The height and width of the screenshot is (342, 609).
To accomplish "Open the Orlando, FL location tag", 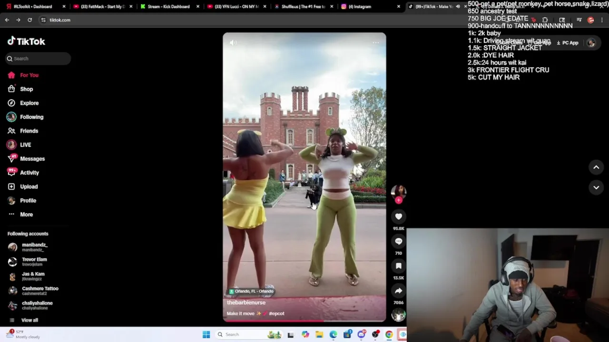I will tap(251, 291).
